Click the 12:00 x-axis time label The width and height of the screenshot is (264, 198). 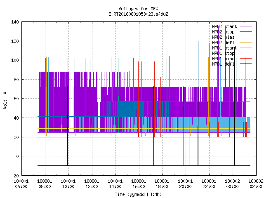[x=92, y=186]
